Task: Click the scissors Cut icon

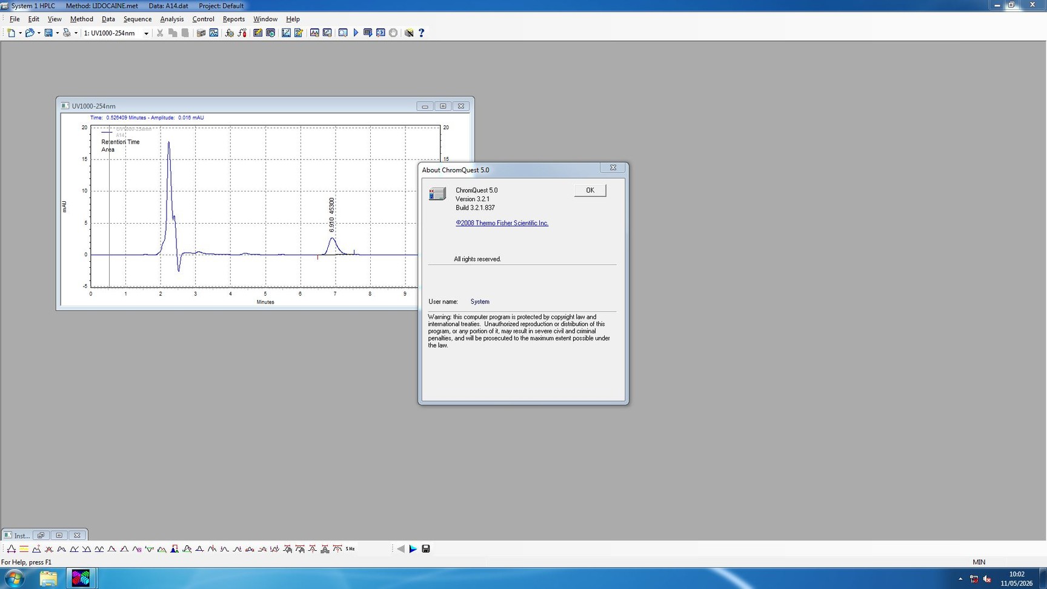Action: (x=160, y=33)
